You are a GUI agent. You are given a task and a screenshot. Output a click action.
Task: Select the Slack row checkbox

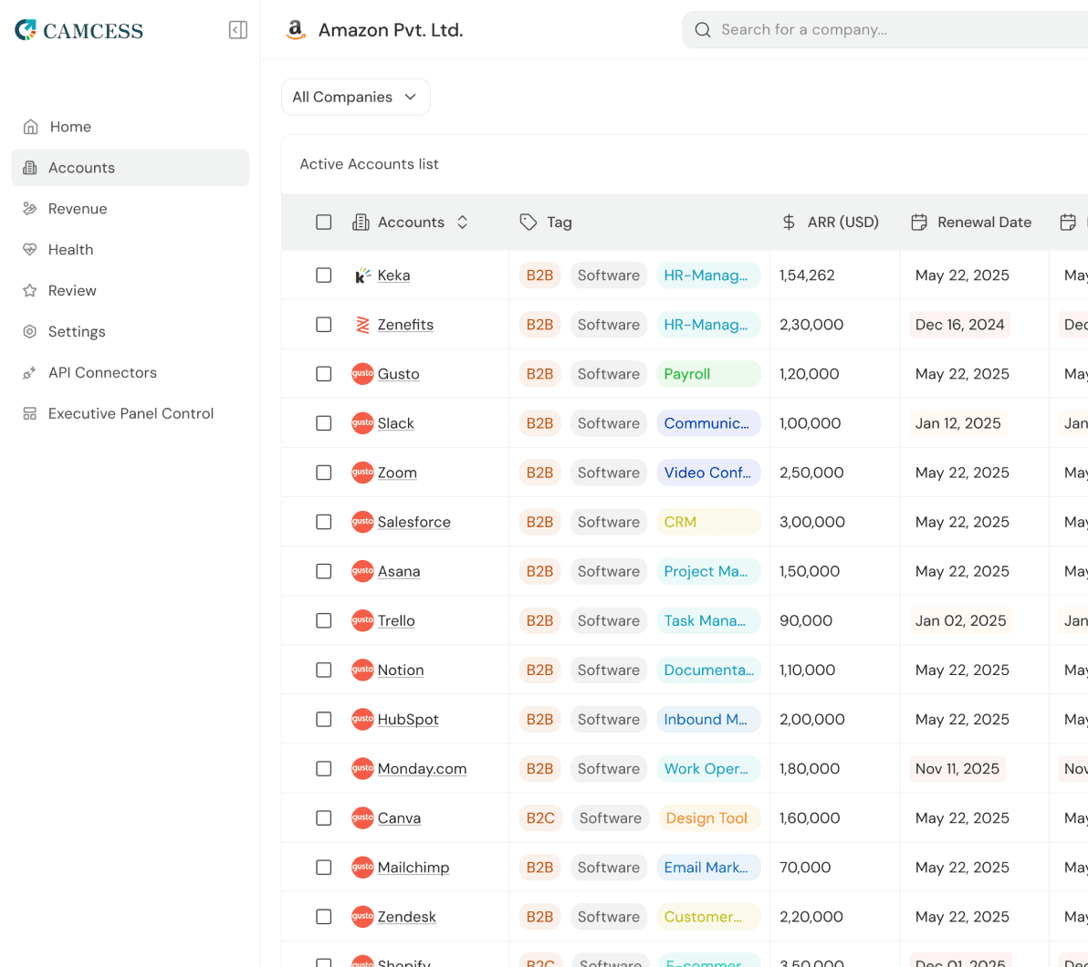coord(323,423)
